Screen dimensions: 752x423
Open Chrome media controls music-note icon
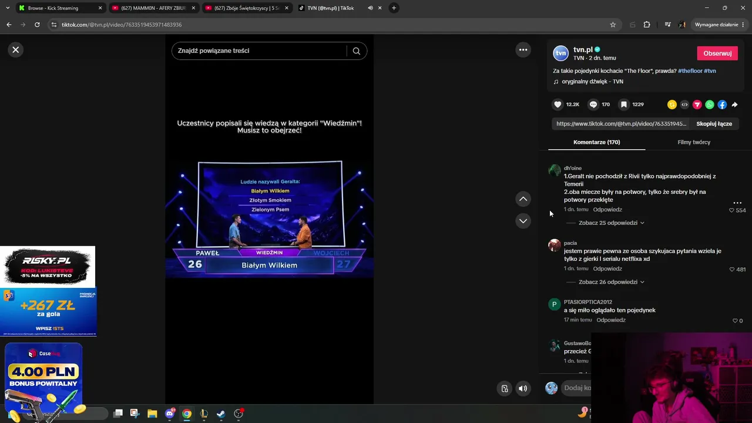tap(667, 25)
